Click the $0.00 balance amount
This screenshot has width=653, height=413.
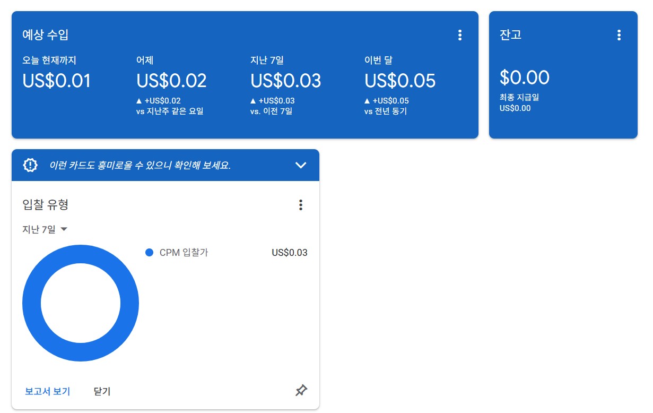525,78
